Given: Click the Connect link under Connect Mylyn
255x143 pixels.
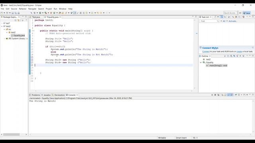Looking at the screenshot, I should [x=206, y=52].
